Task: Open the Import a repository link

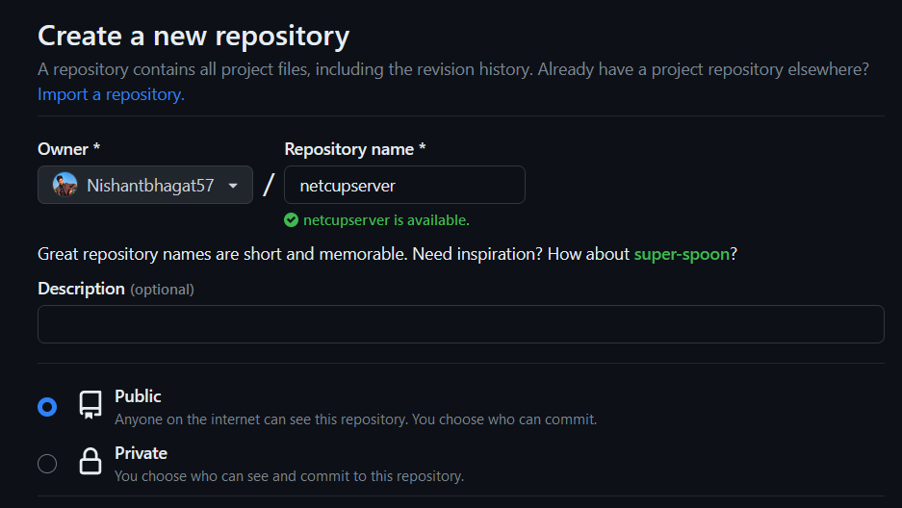Action: (111, 94)
